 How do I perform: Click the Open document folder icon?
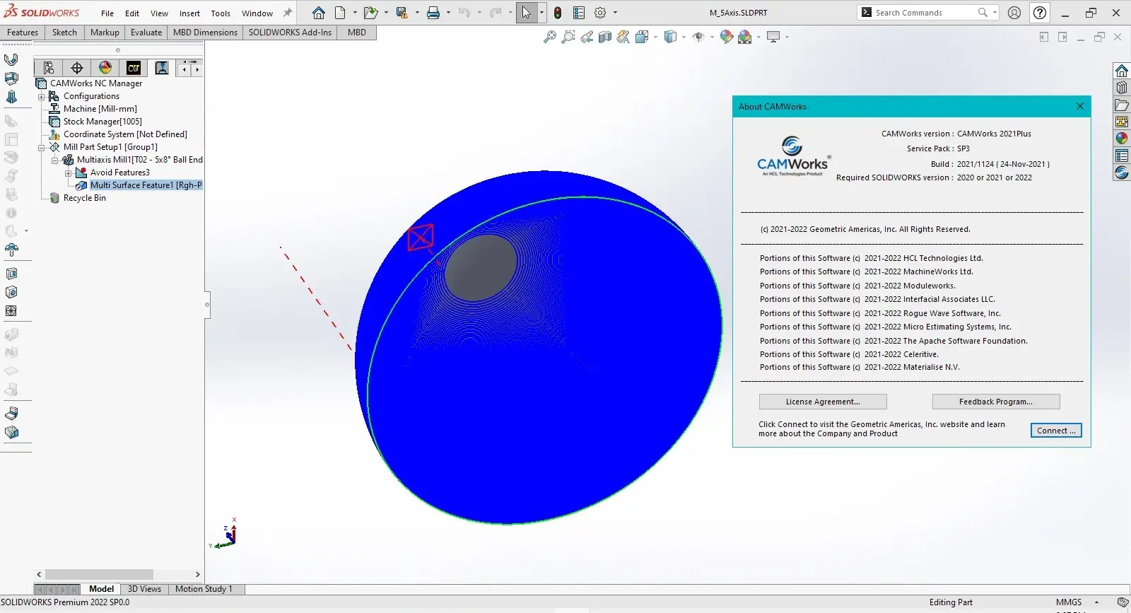(x=370, y=13)
